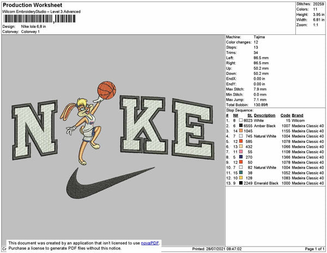Viewport: 327px width, 253px height.
Task: Click the 'Stop Sequence:' heading
Action: pos(240,110)
